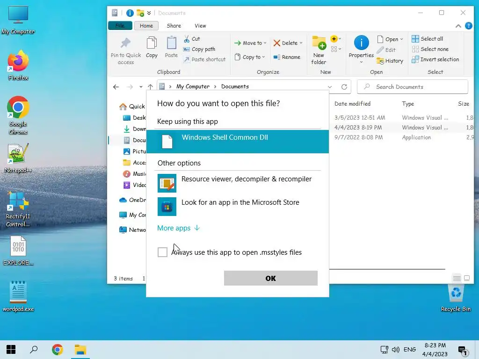This screenshot has width=479, height=359.
Task: Open the New item dropdown
Action: click(335, 39)
